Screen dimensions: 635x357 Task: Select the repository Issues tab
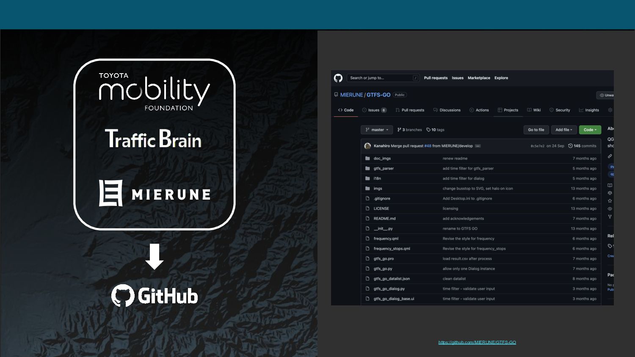pyautogui.click(x=374, y=110)
